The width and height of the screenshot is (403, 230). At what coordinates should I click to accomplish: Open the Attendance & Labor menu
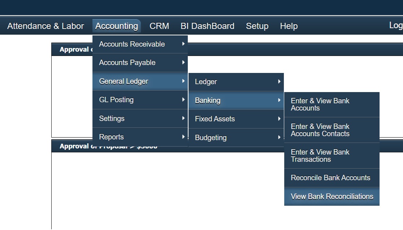click(45, 26)
